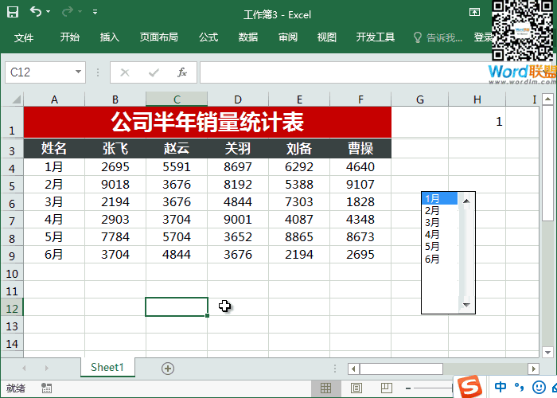Switch to the 开始 tab
This screenshot has height=398, width=557.
70,37
